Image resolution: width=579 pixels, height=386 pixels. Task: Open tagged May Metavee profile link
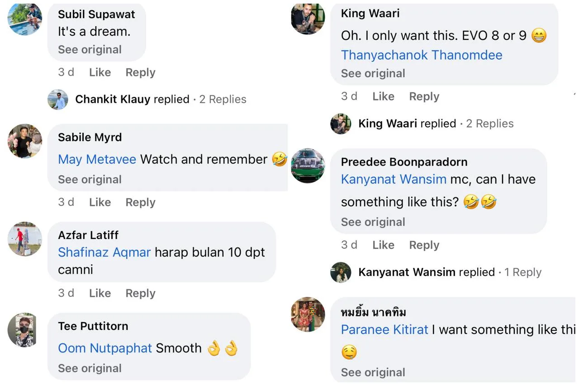[97, 159]
